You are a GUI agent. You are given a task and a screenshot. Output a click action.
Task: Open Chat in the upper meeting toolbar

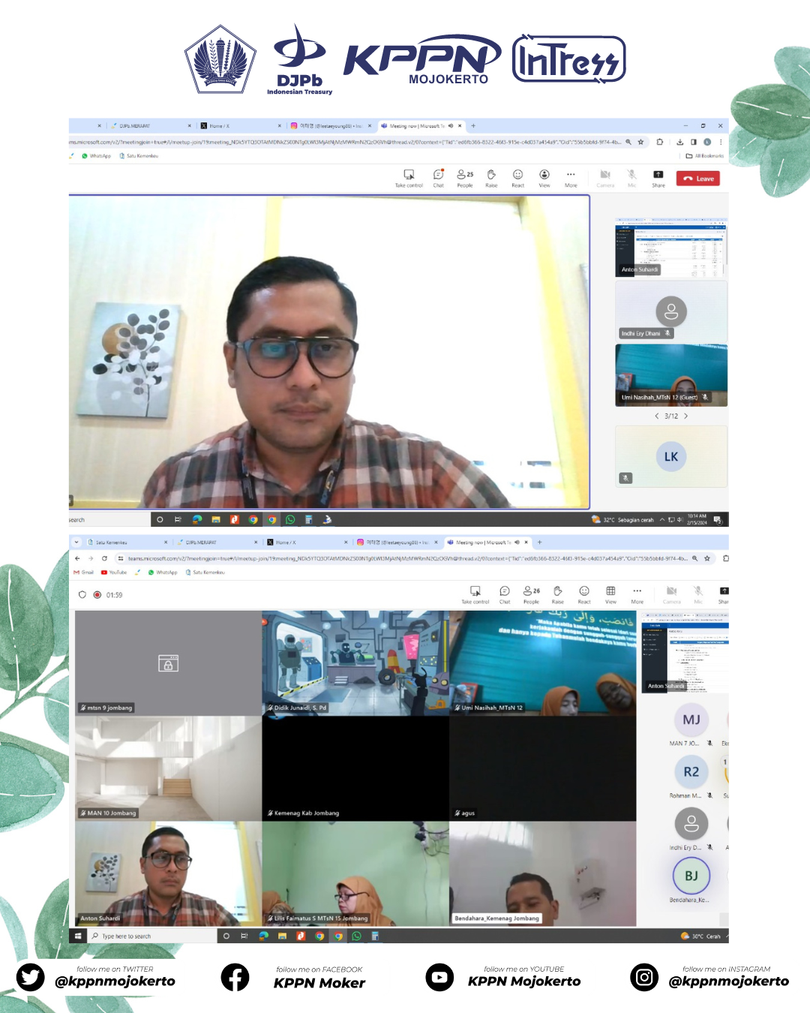(438, 177)
